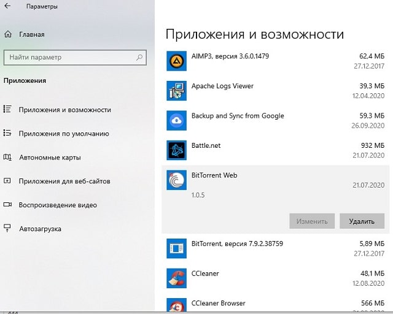Open Воспроизведение видео settings
Screen dimensions: 393x314
58,205
